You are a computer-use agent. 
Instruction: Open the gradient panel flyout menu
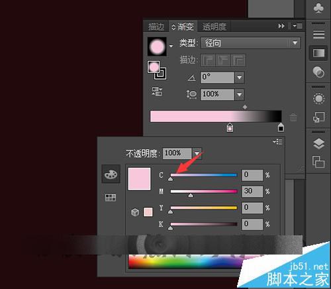pyautogui.click(x=297, y=26)
